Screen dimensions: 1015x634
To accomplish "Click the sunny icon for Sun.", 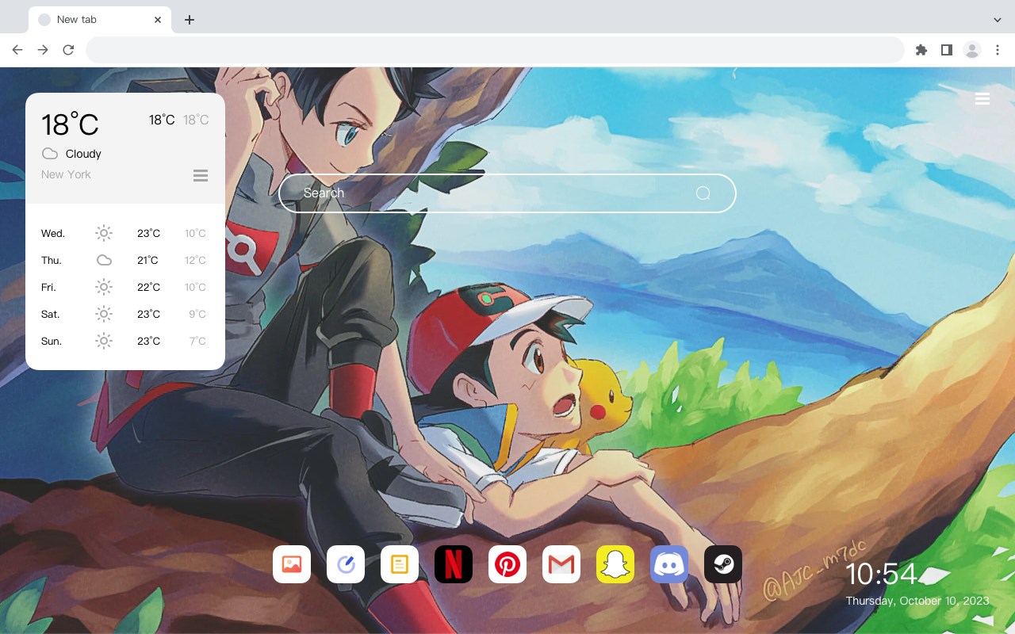I will pos(104,341).
